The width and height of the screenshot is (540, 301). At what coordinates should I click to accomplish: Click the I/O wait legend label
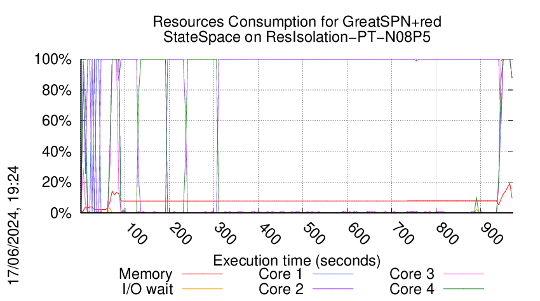click(x=148, y=289)
